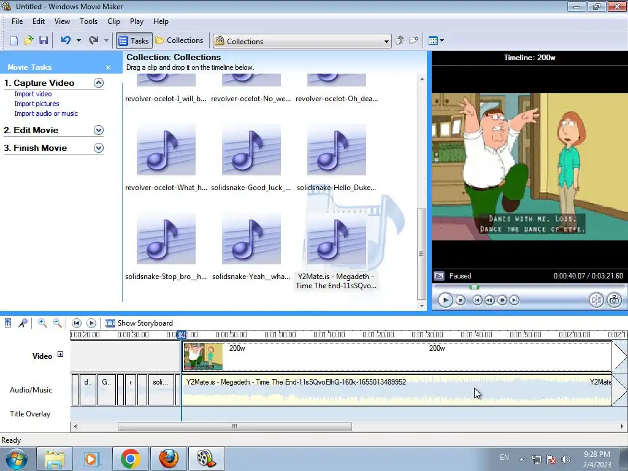The width and height of the screenshot is (628, 471).
Task: Click the Set Audio Levels icon
Action: click(x=8, y=323)
